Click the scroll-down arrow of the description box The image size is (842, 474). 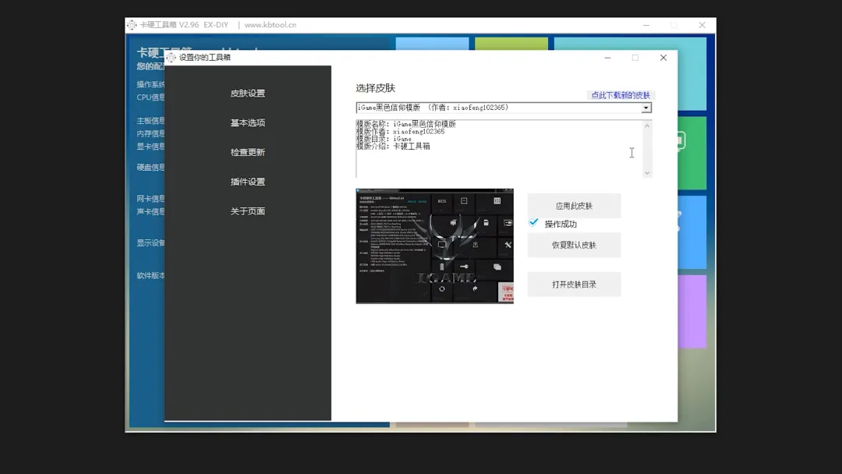[648, 173]
